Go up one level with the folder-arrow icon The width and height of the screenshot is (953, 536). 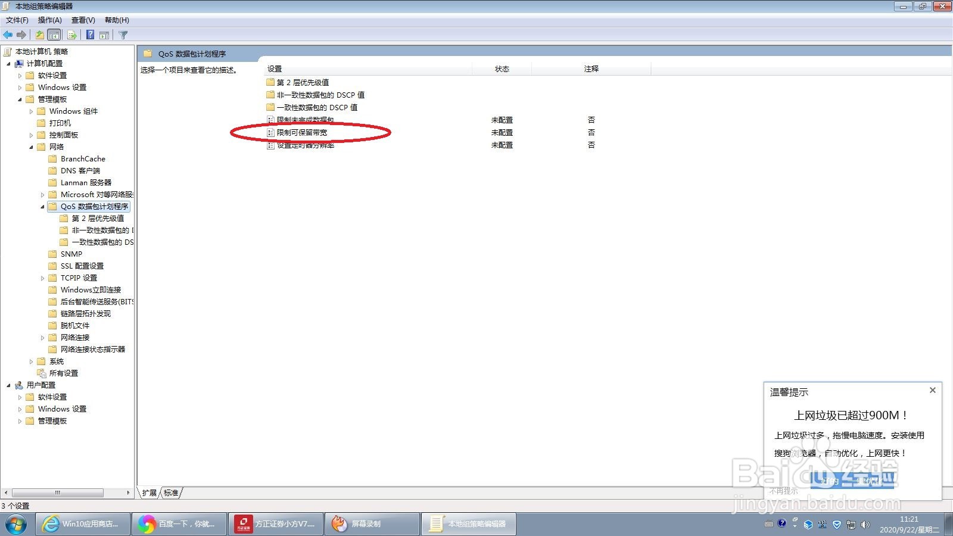pos(40,35)
